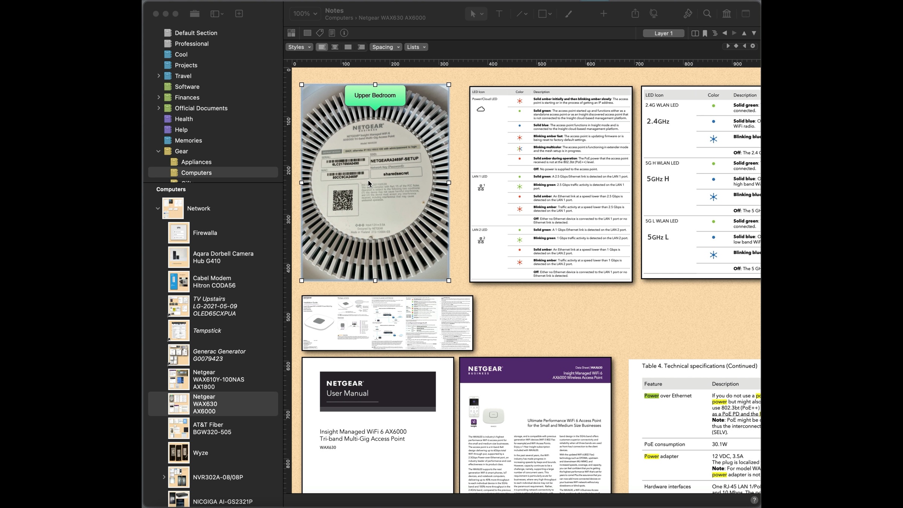This screenshot has width=903, height=508.
Task: Collapse the Gear section
Action: pos(158,151)
